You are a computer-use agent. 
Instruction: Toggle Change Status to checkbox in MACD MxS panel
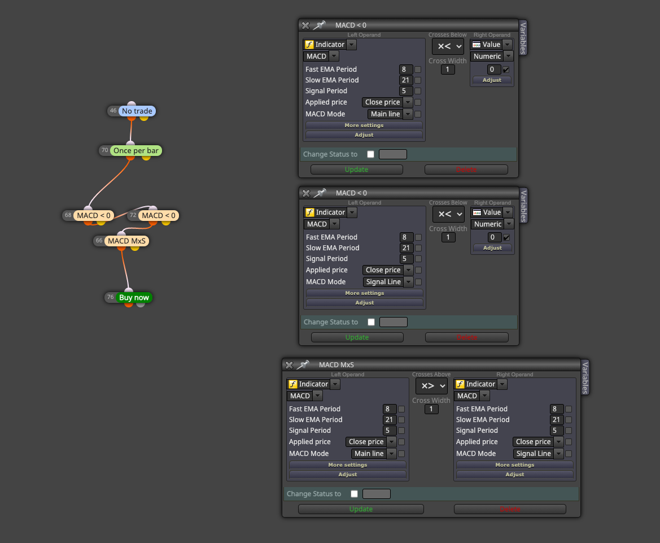pos(355,494)
